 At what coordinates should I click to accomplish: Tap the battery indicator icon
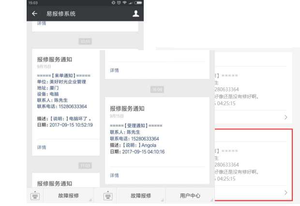pyautogui.click(x=138, y=3)
